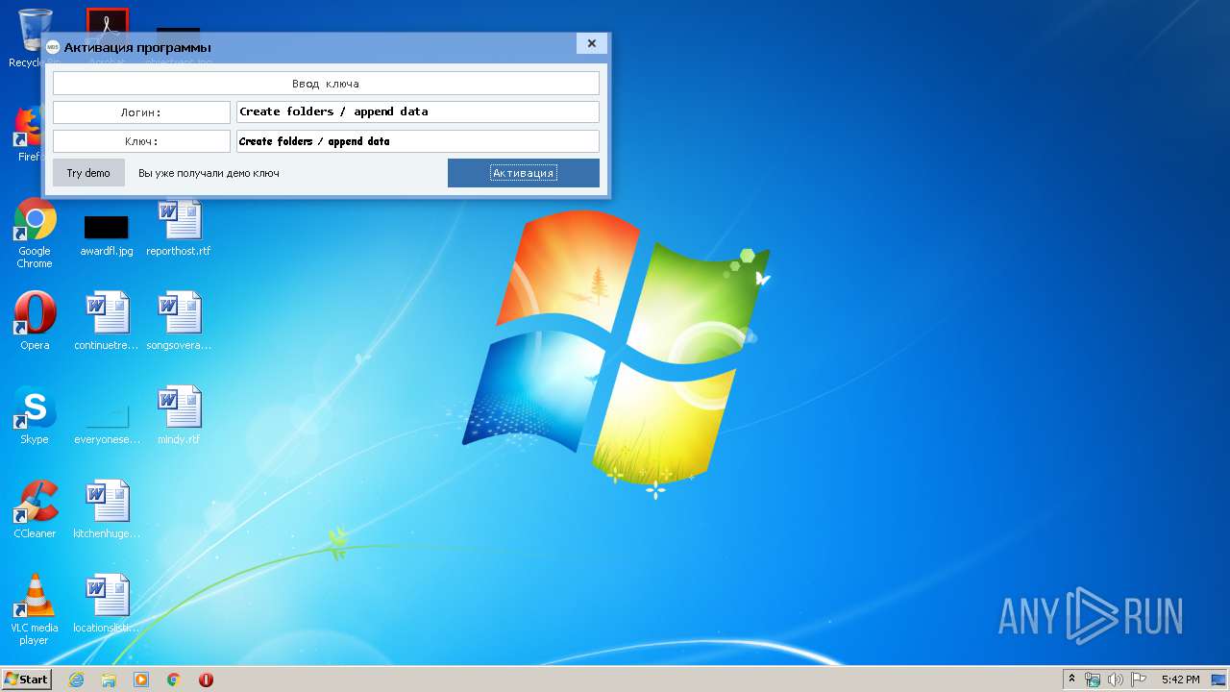Viewport: 1230px width, 692px height.
Task: Show hidden tray icons arrow
Action: tap(1072, 680)
